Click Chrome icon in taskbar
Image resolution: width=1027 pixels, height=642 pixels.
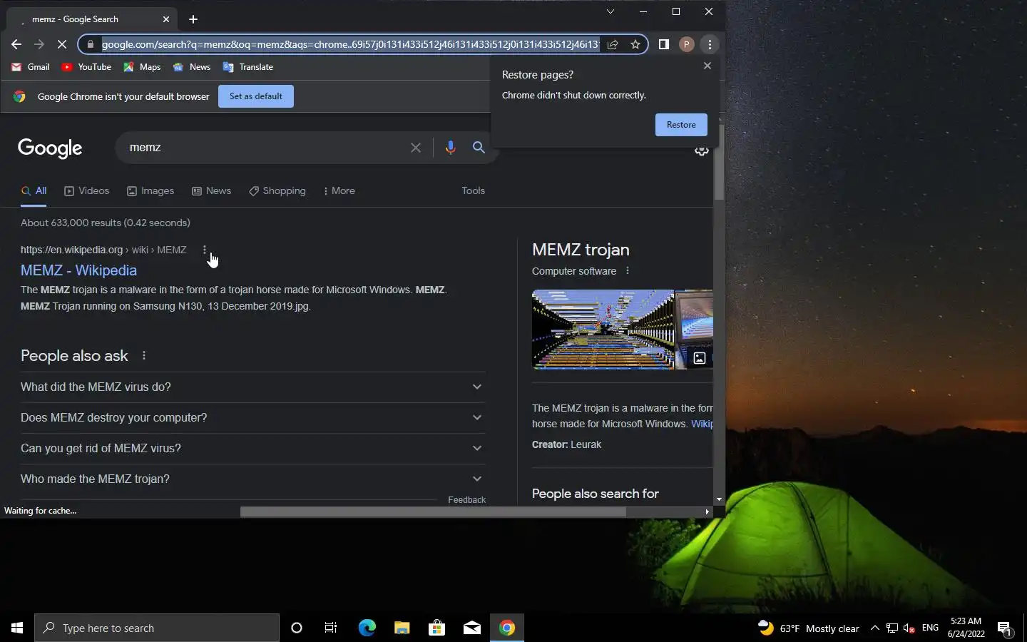[x=507, y=628]
